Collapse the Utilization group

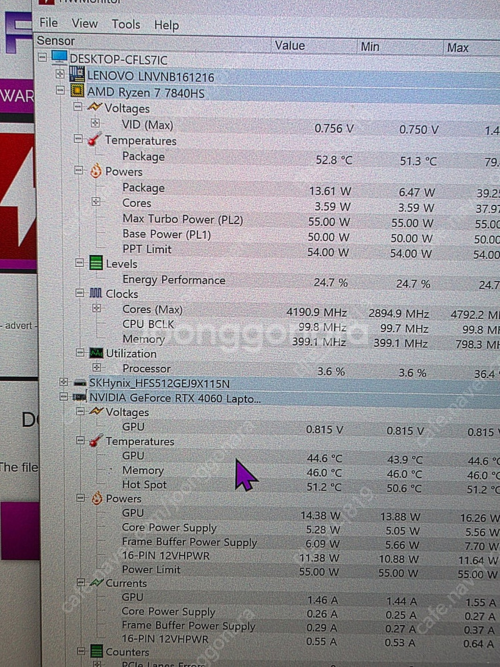80,352
